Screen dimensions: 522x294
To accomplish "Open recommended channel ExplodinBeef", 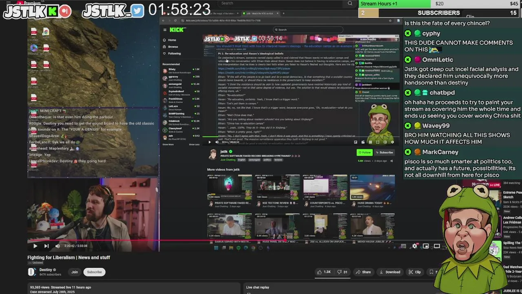I will [x=181, y=92].
